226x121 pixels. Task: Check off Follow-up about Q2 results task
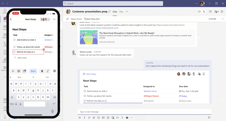tap(85, 96)
